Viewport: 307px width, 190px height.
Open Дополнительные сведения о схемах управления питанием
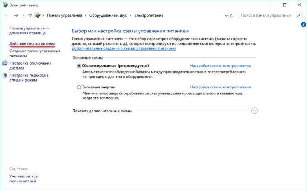pos(124,48)
